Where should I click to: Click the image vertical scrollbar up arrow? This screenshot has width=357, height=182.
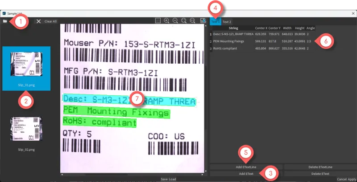pyautogui.click(x=206, y=25)
